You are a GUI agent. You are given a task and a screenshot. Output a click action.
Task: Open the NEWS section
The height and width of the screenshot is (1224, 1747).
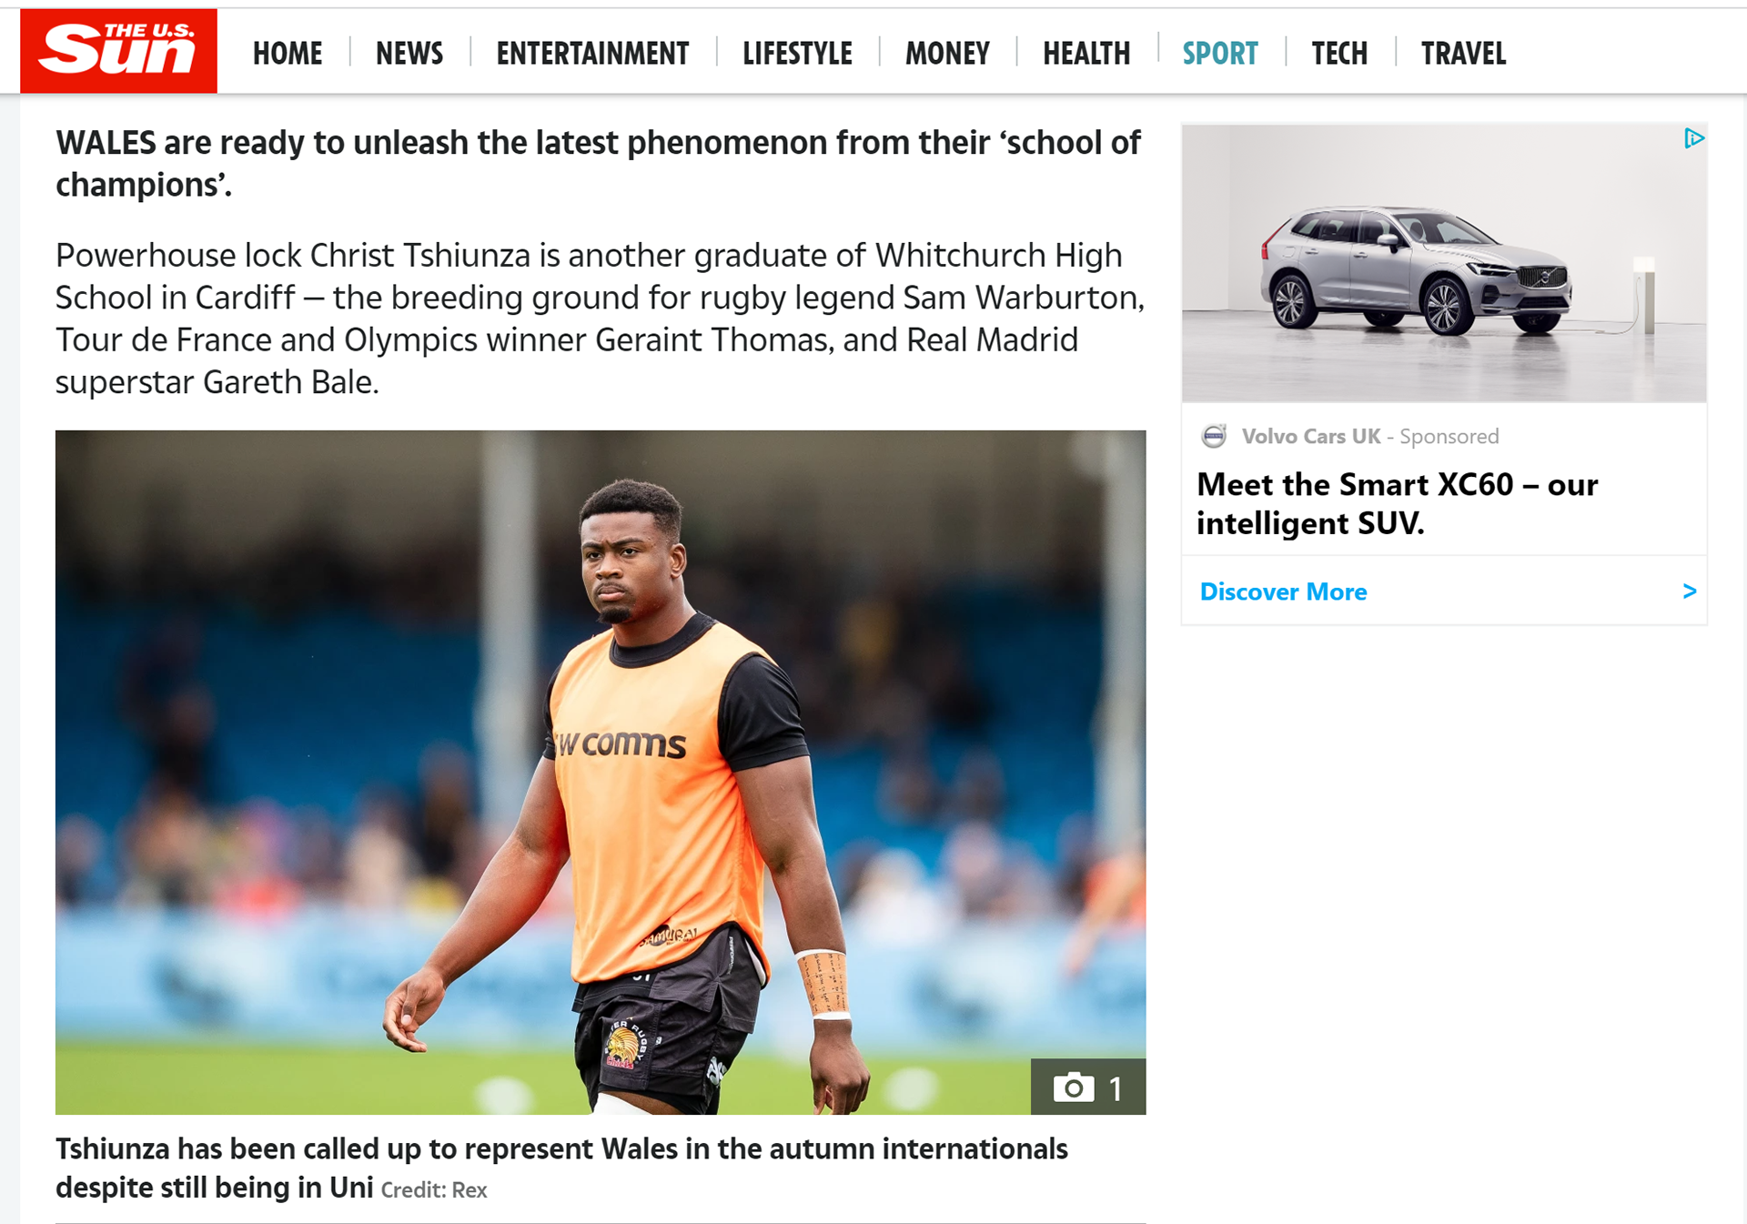coord(409,54)
